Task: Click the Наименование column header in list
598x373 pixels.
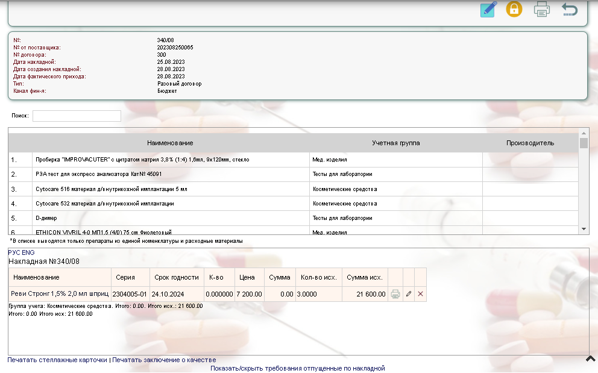Action: [170, 143]
